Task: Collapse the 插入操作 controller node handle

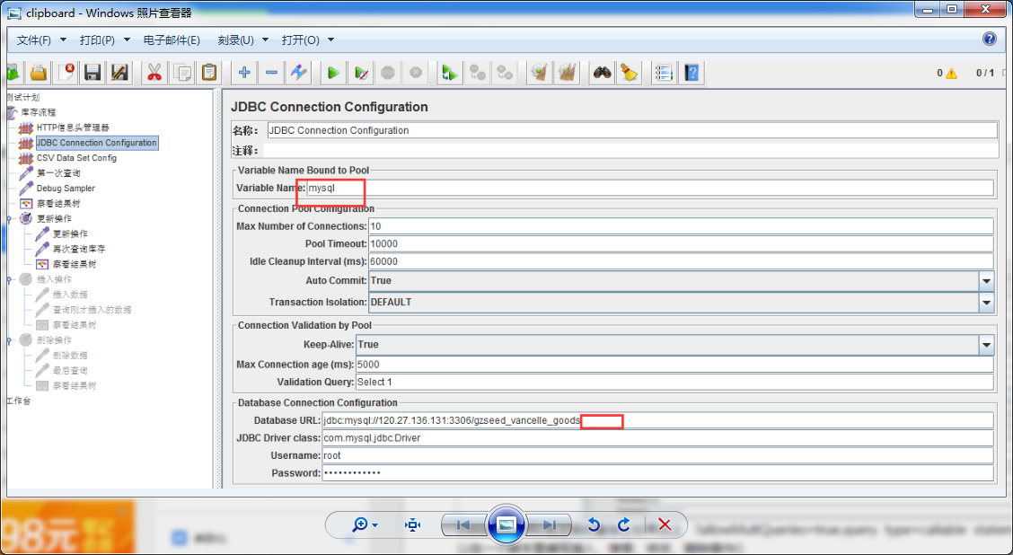Action: click(8, 280)
